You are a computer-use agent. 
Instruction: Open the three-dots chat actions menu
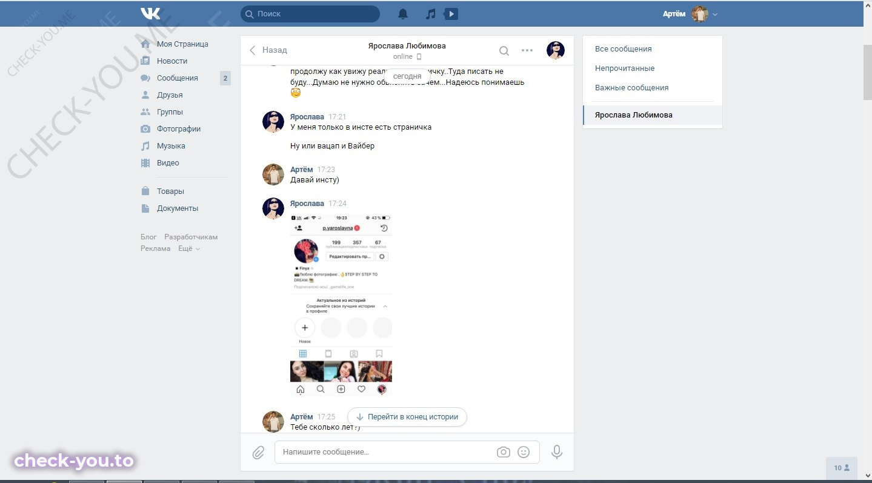(x=527, y=51)
